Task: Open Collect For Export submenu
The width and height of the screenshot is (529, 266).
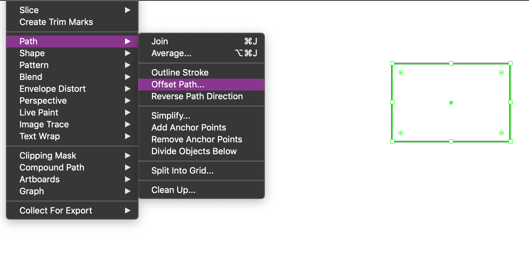Action: (x=72, y=211)
